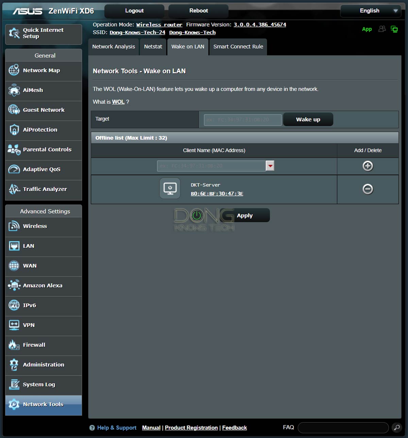Click the LAN port icon
408x438 pixels.
tap(14, 246)
